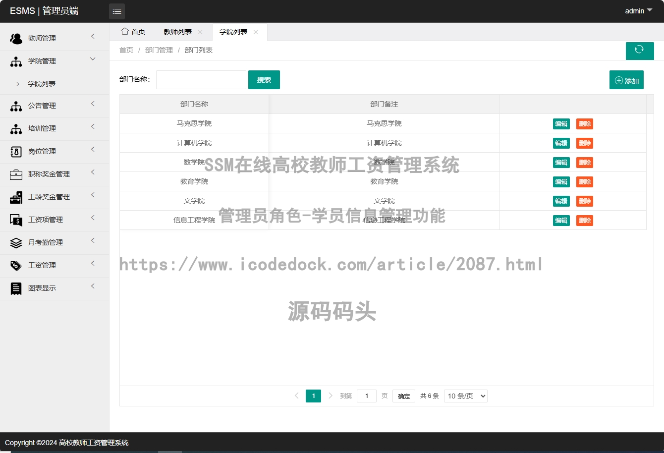
Task: Click the 工资项管理 money monitor icon
Action: tap(16, 220)
